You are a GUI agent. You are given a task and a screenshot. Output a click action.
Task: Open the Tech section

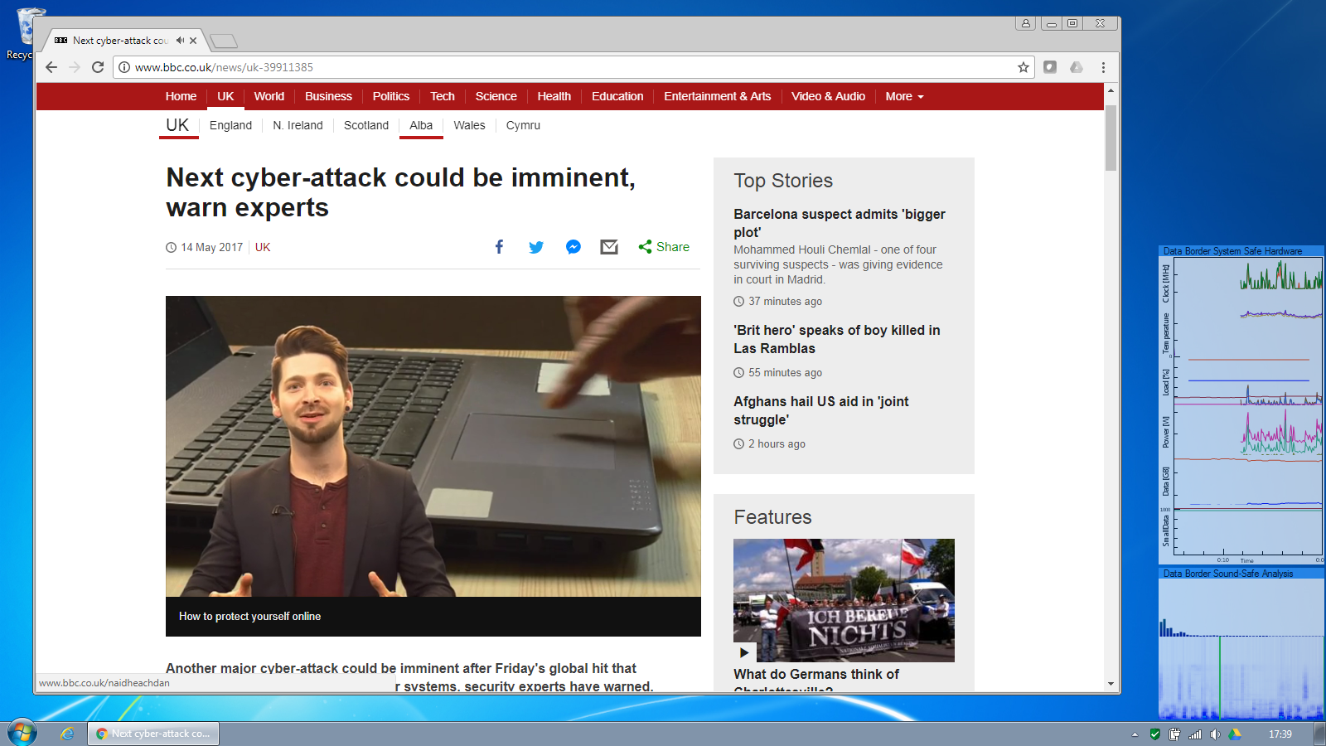point(442,96)
